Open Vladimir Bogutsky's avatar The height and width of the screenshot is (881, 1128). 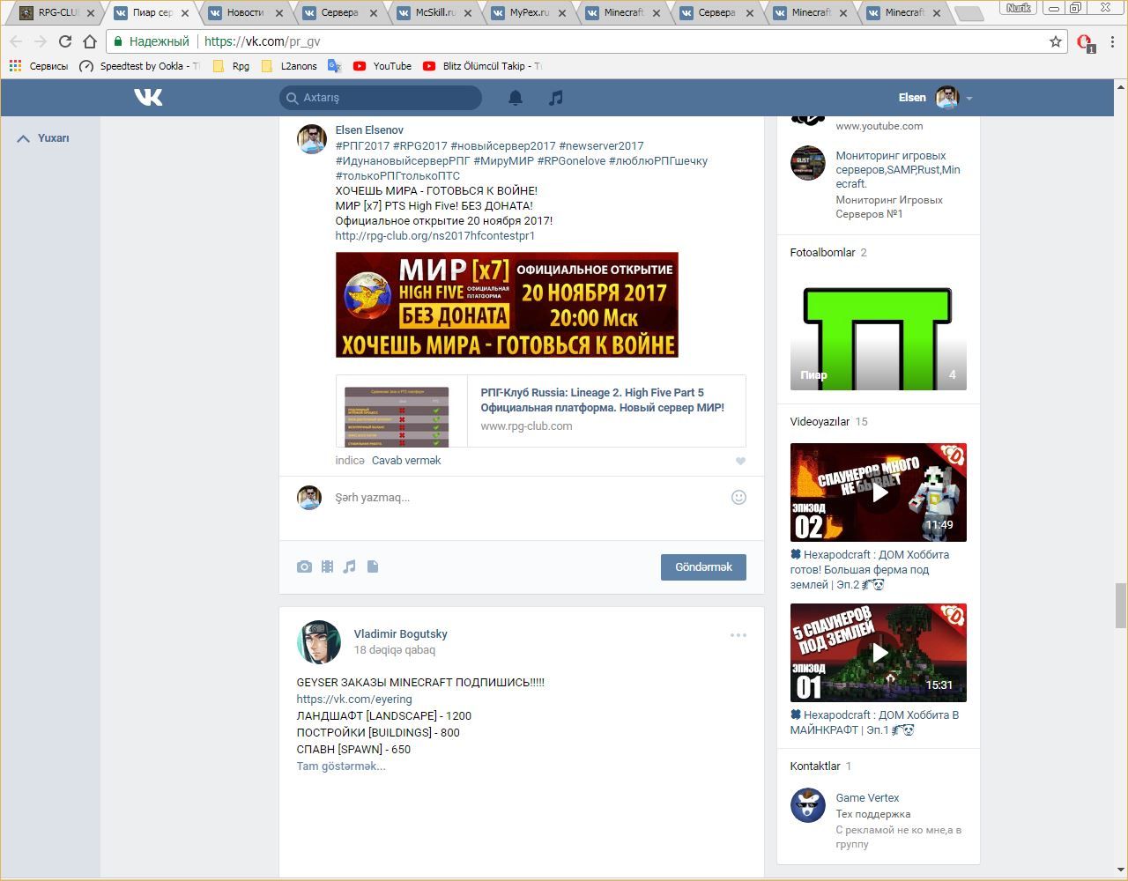(318, 641)
